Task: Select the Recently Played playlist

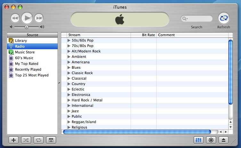Action: click(32, 69)
